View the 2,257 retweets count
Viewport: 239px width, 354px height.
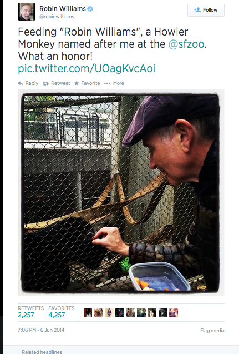(x=26, y=315)
